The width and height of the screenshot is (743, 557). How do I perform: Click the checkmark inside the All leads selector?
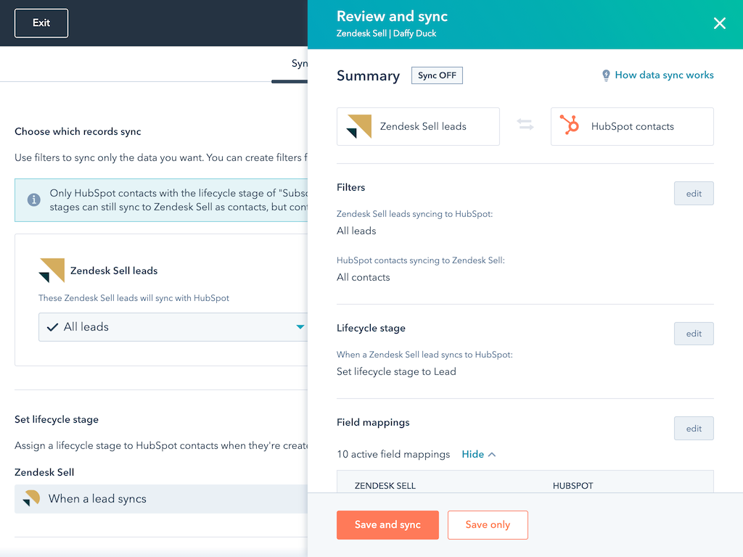[x=52, y=327]
